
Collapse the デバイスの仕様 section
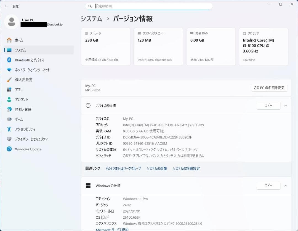[286, 105]
